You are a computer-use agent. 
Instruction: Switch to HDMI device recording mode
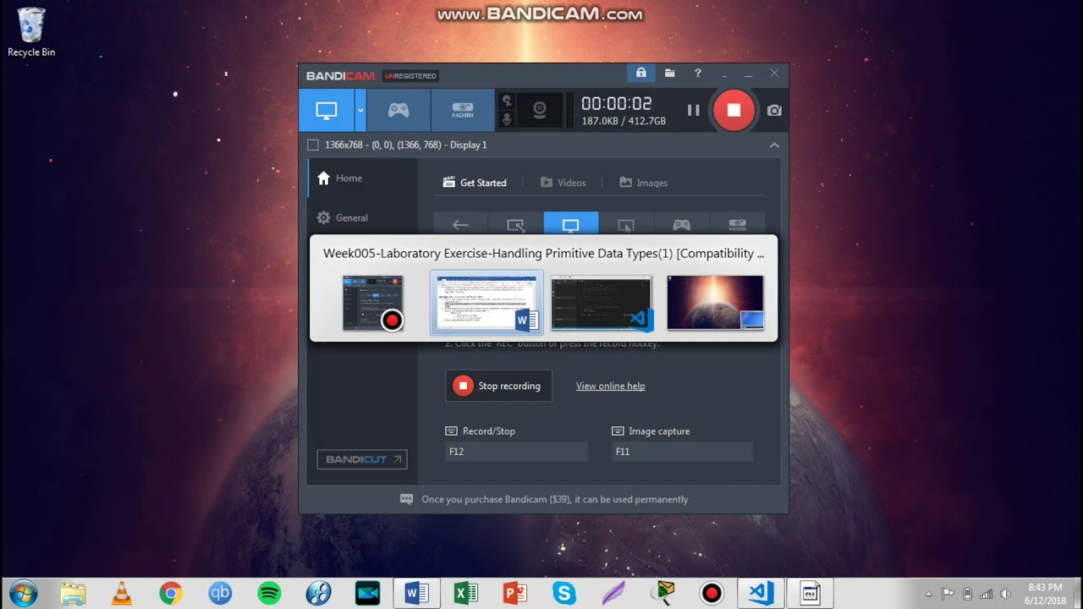(463, 110)
